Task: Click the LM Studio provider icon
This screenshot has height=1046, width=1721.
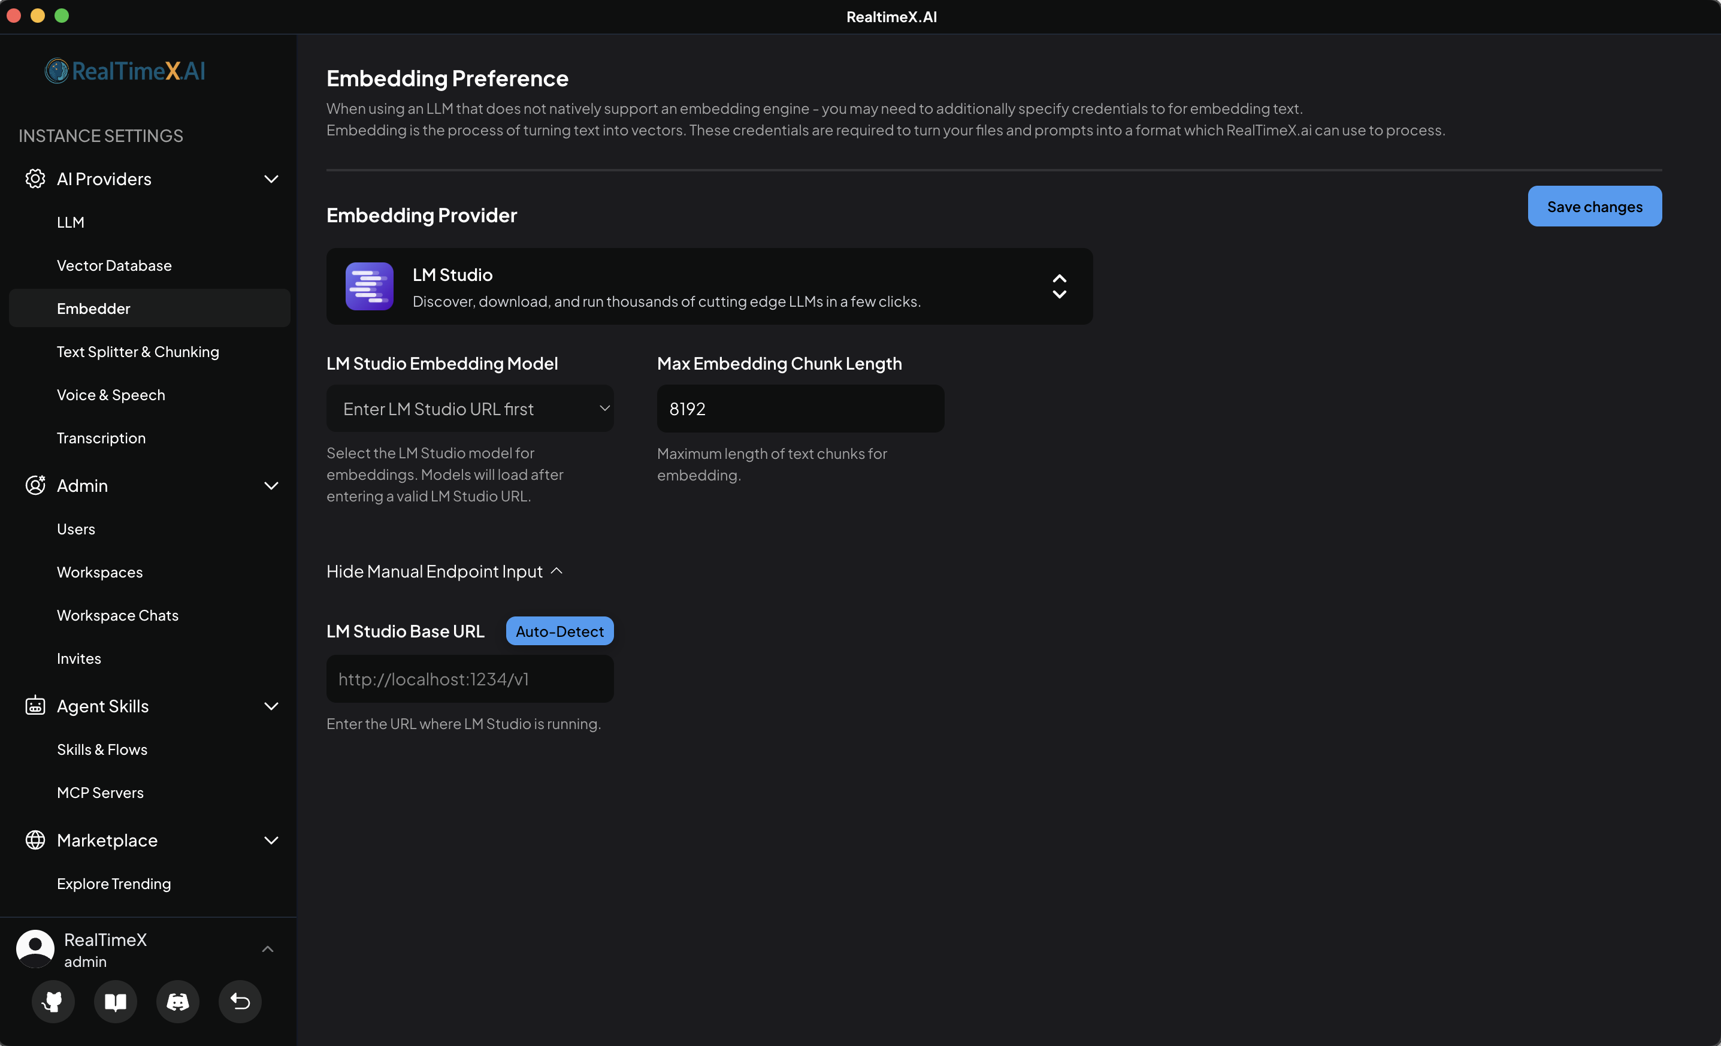Action: [370, 286]
